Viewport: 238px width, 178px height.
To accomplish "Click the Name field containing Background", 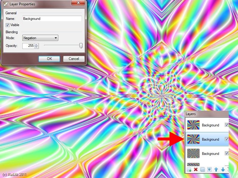I will (52, 19).
